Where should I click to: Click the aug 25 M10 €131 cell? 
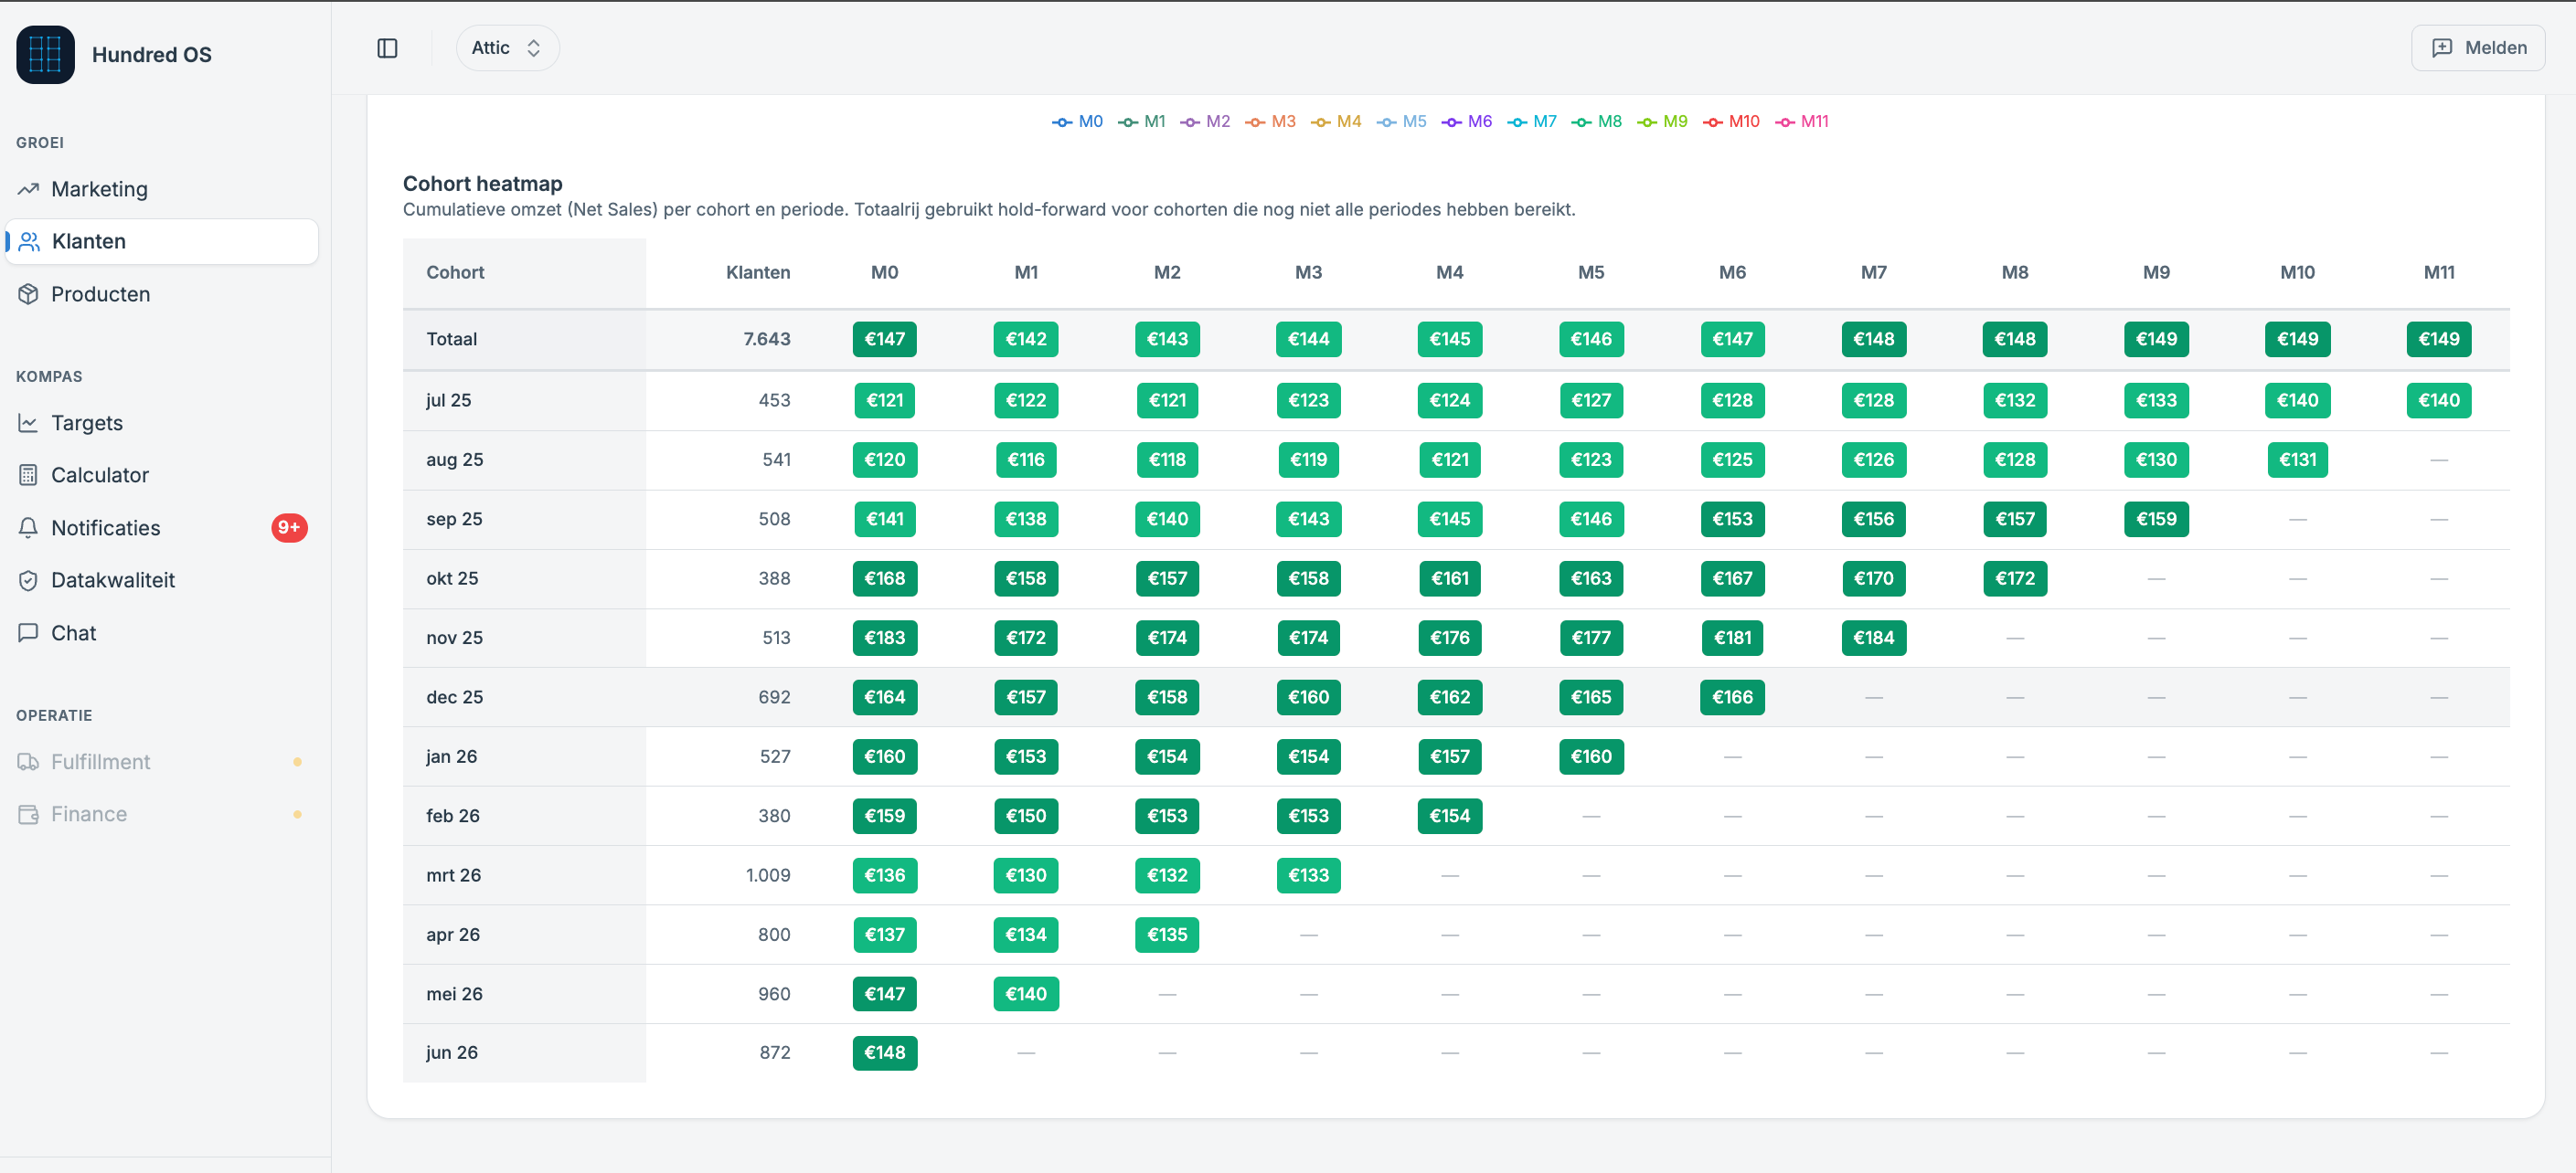coord(2297,460)
